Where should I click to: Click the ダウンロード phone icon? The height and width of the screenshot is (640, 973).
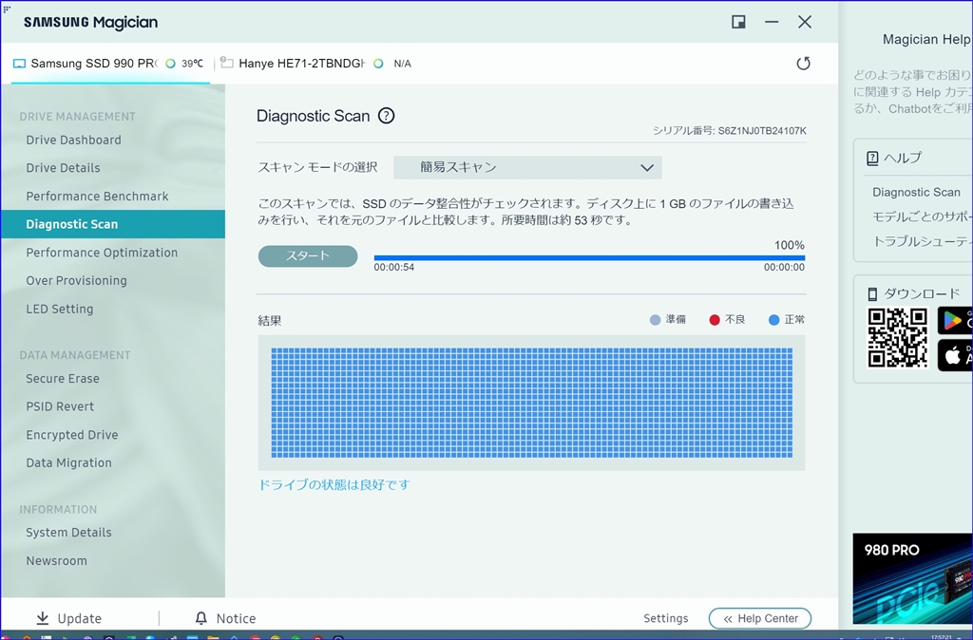872,293
